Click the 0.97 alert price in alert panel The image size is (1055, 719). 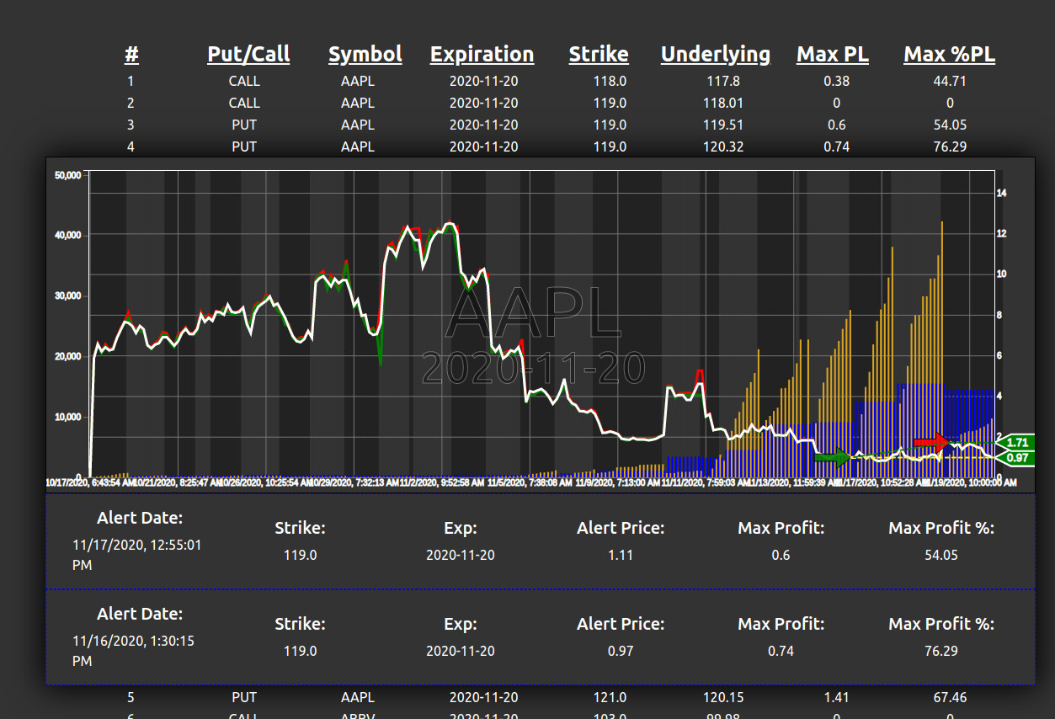click(620, 651)
